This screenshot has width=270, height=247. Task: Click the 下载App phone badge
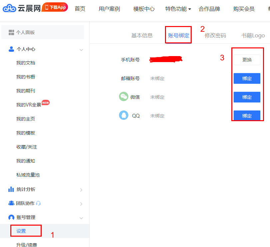click(55, 7)
